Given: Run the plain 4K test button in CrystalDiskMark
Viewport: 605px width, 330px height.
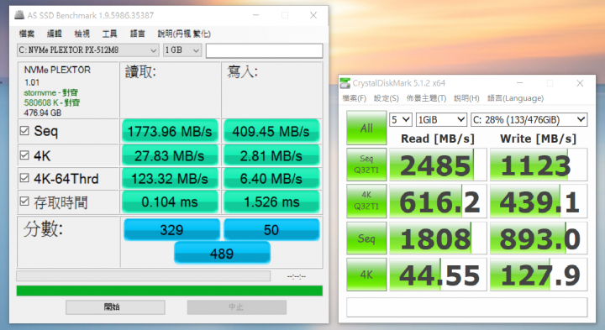Looking at the screenshot, I should coord(366,275).
